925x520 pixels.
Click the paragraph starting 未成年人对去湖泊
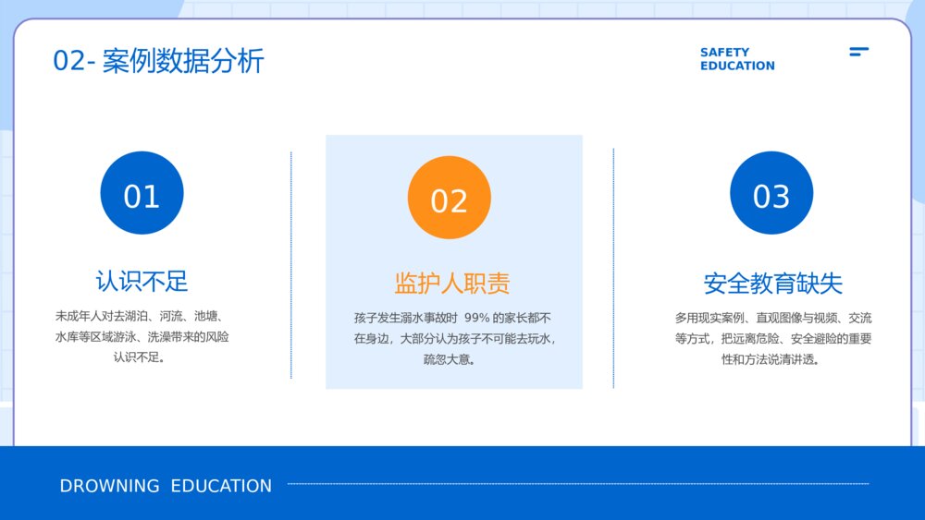142,337
